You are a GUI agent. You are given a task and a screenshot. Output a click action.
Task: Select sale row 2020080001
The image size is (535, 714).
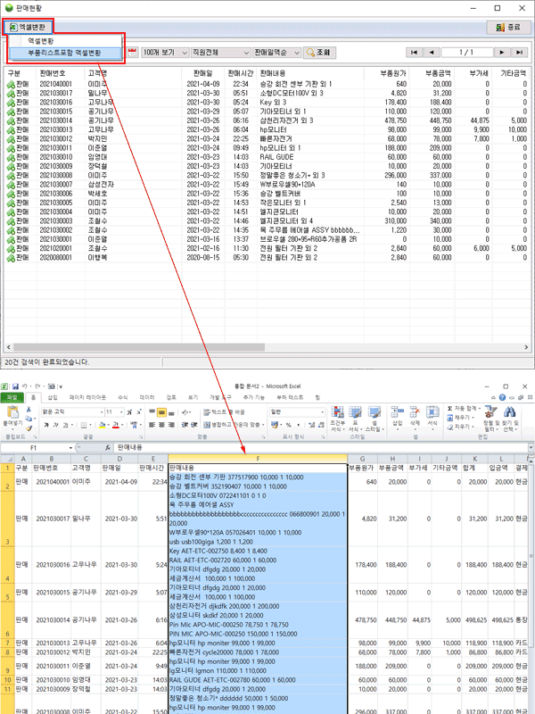click(x=266, y=258)
